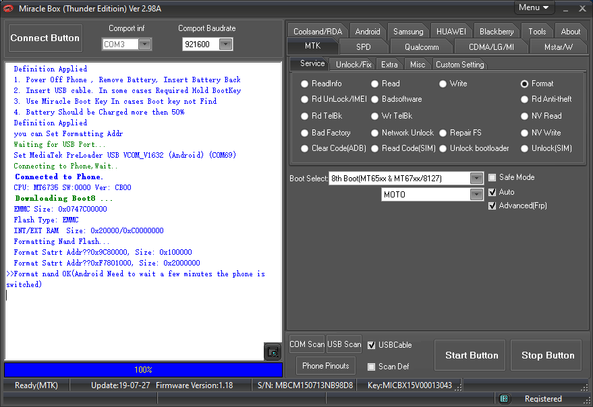This screenshot has width=593, height=407.
Task: Switch to the SPD tab
Action: (x=364, y=47)
